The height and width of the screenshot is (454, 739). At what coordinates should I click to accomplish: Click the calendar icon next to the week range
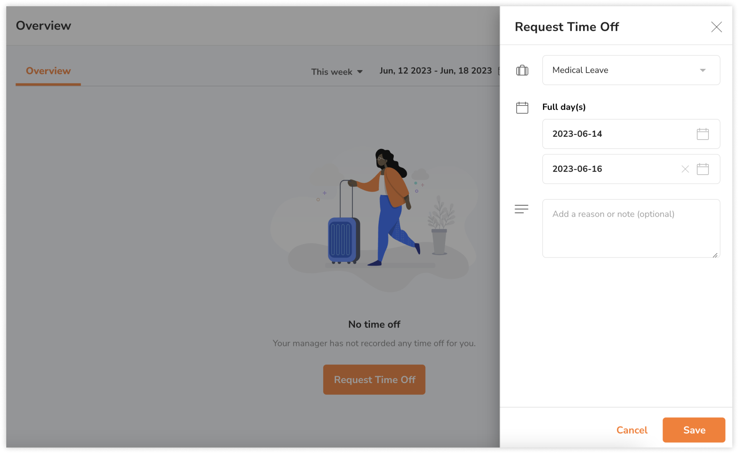click(501, 71)
